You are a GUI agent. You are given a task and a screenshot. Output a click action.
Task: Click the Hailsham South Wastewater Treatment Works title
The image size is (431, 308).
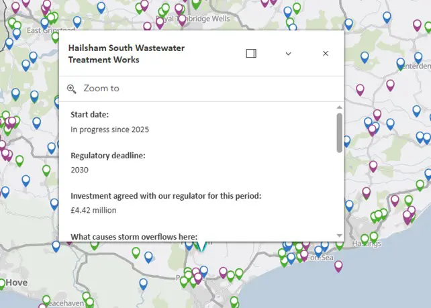coord(126,54)
